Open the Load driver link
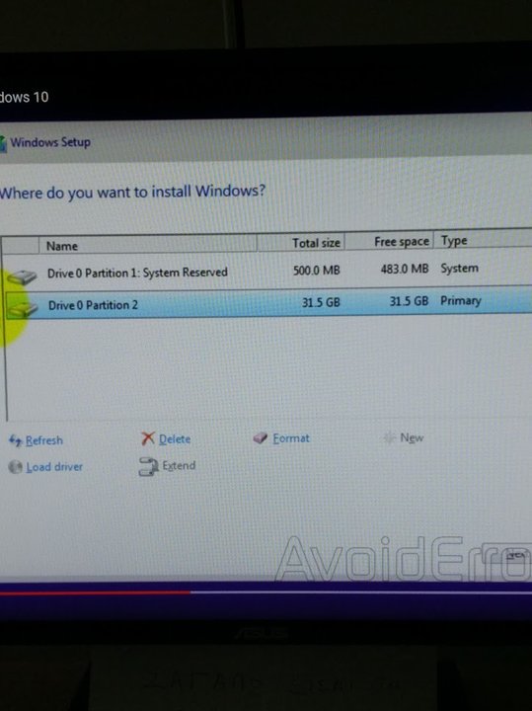Screen dimensions: 532x711 (54, 467)
